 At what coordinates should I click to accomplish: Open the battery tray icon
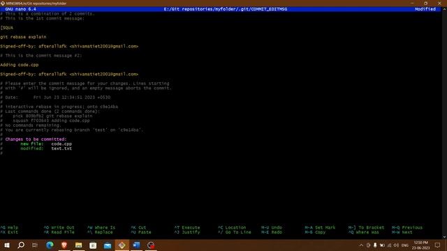[x=382, y=245]
